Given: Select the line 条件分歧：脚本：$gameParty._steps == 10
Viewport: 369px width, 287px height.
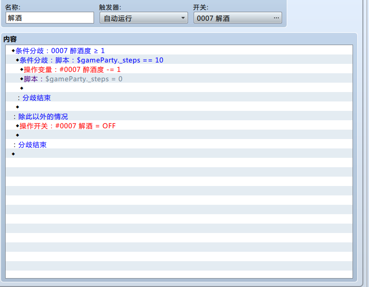Looking at the screenshot, I should [x=179, y=60].
